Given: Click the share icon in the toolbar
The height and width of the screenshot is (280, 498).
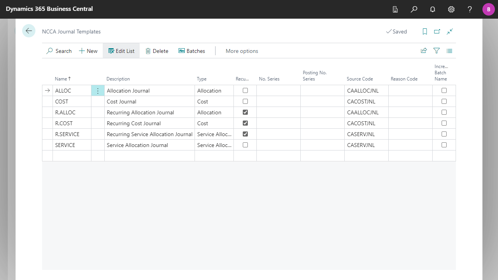Looking at the screenshot, I should pos(424,51).
